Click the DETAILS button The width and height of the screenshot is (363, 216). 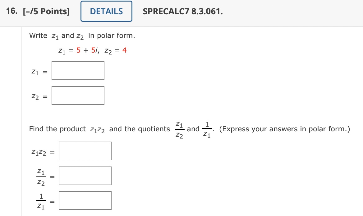pos(106,11)
